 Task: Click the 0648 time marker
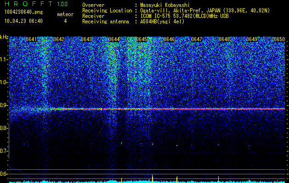pos(224,39)
